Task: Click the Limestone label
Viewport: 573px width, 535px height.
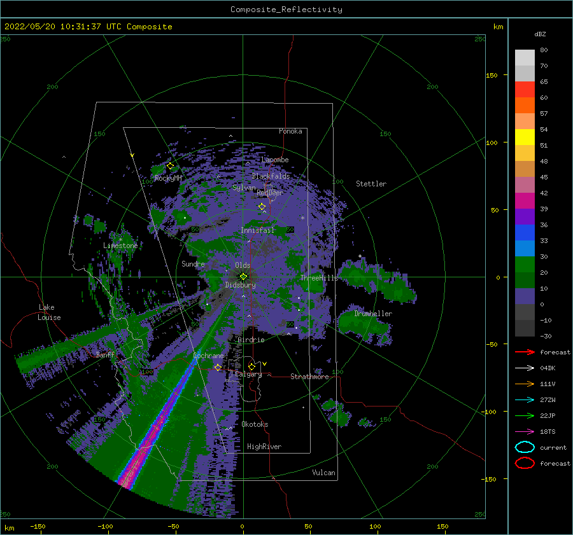Action: [120, 246]
